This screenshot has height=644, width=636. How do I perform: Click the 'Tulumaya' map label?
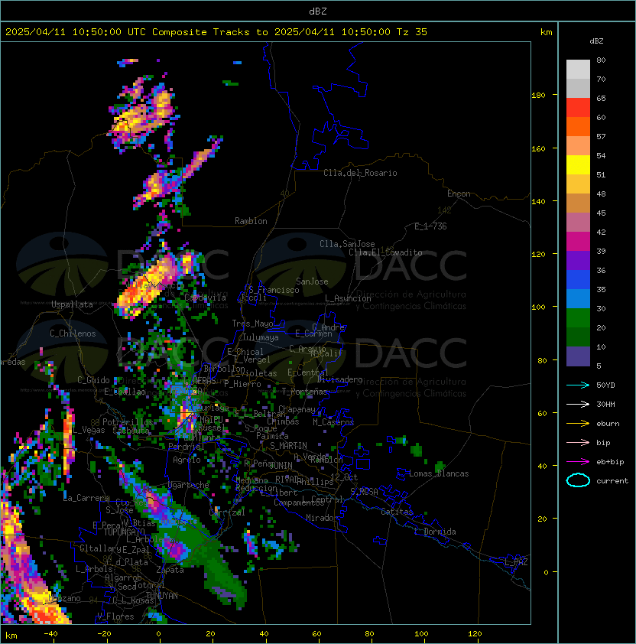261,337
